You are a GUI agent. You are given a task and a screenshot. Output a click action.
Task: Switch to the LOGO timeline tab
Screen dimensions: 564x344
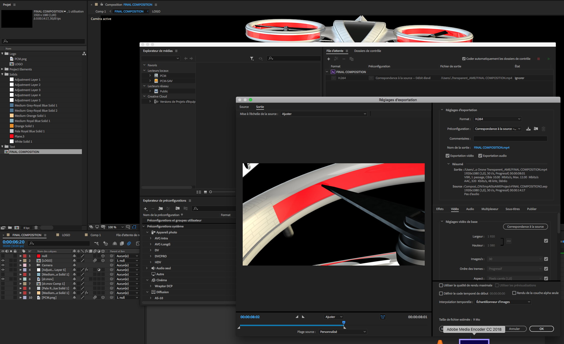pyautogui.click(x=66, y=235)
